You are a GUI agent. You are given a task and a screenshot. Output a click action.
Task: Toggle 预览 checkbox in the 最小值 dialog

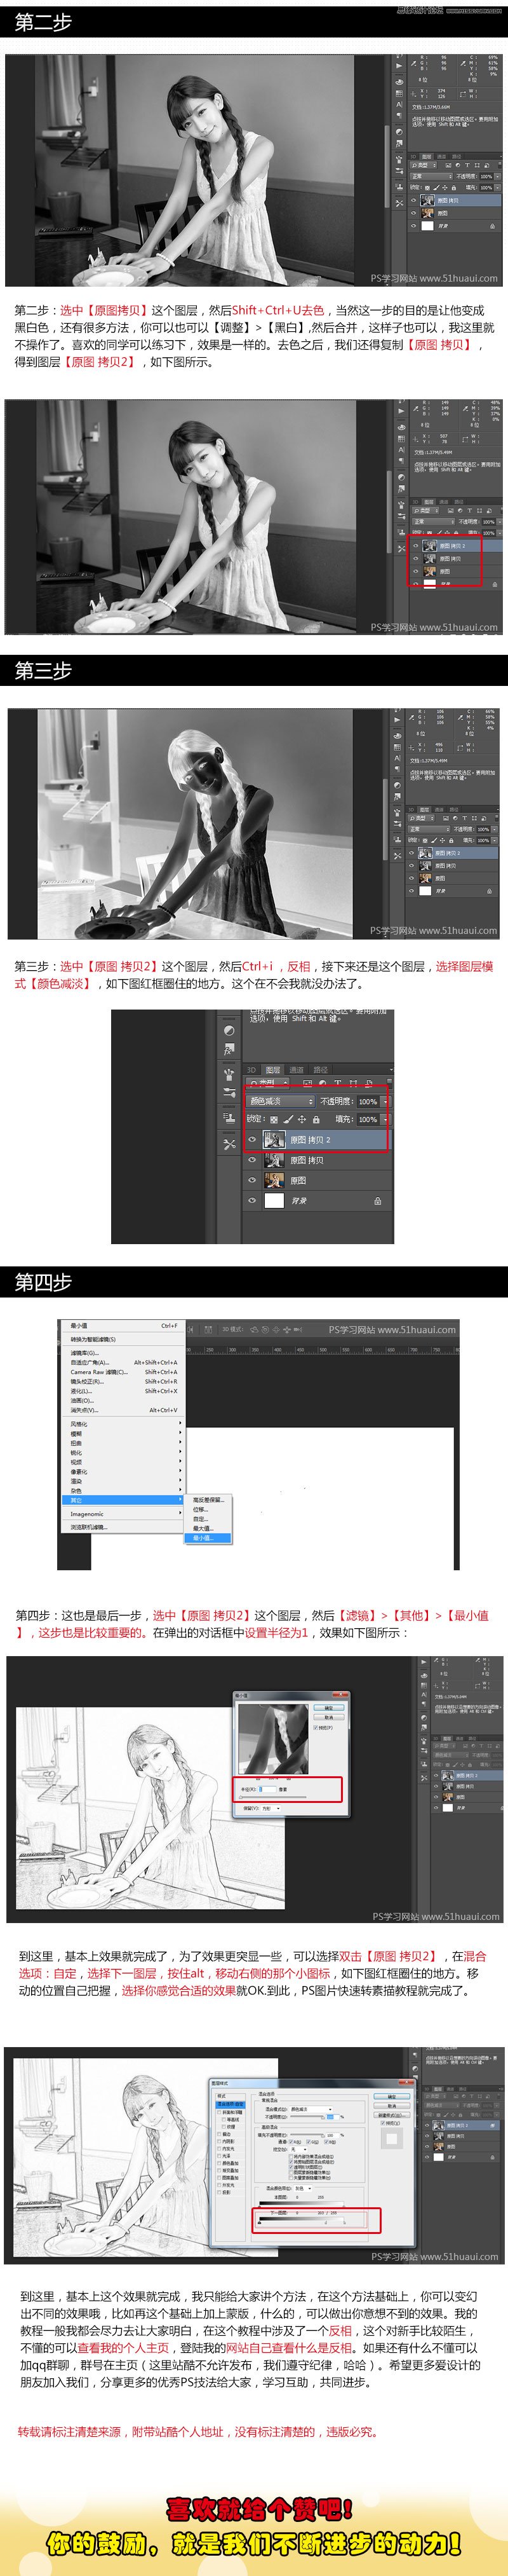[316, 1728]
